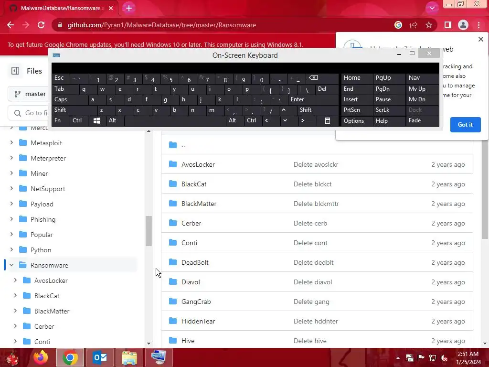489x367 pixels.
Task: Click Options key on On-Screen Keyboard
Action: [x=357, y=120]
